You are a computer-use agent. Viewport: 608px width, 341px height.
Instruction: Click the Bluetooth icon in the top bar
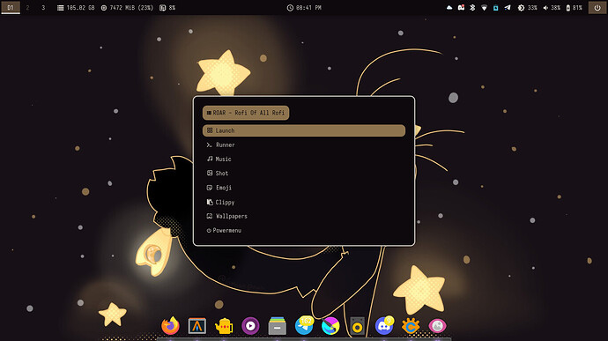(472, 7)
